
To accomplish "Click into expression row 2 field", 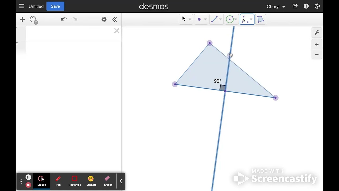I will 74,49.
